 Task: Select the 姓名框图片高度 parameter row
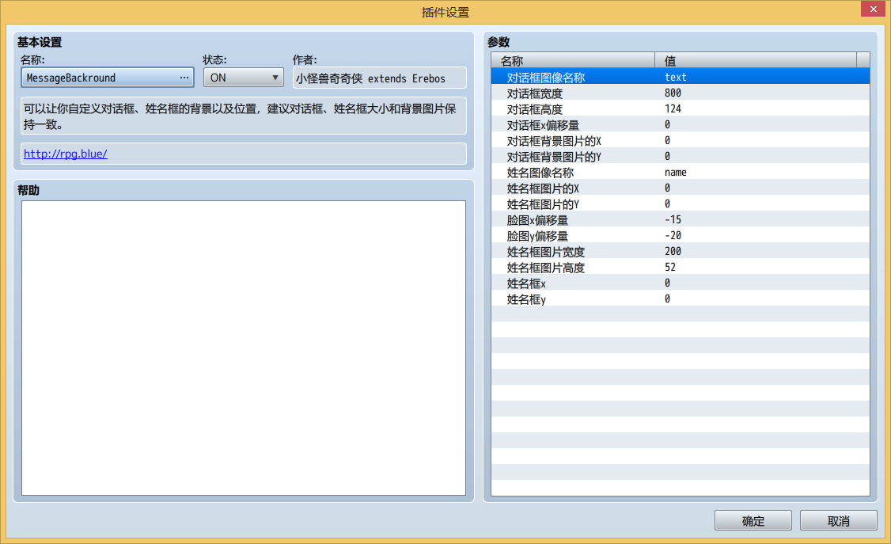tap(681, 267)
